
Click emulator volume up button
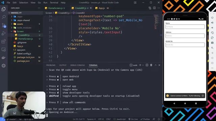click(x=212, y=23)
